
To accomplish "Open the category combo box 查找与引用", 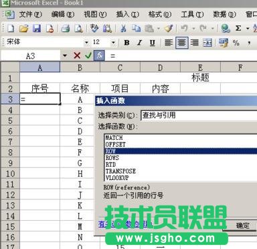I will (x=199, y=115).
